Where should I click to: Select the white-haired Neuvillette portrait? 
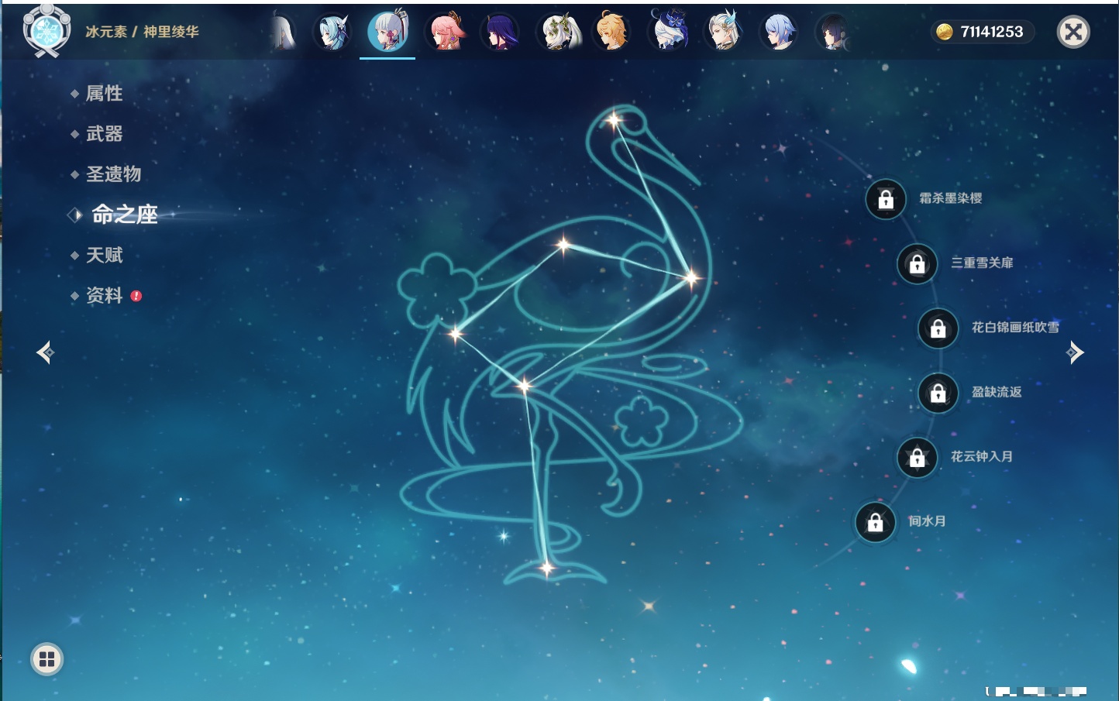pos(724,32)
